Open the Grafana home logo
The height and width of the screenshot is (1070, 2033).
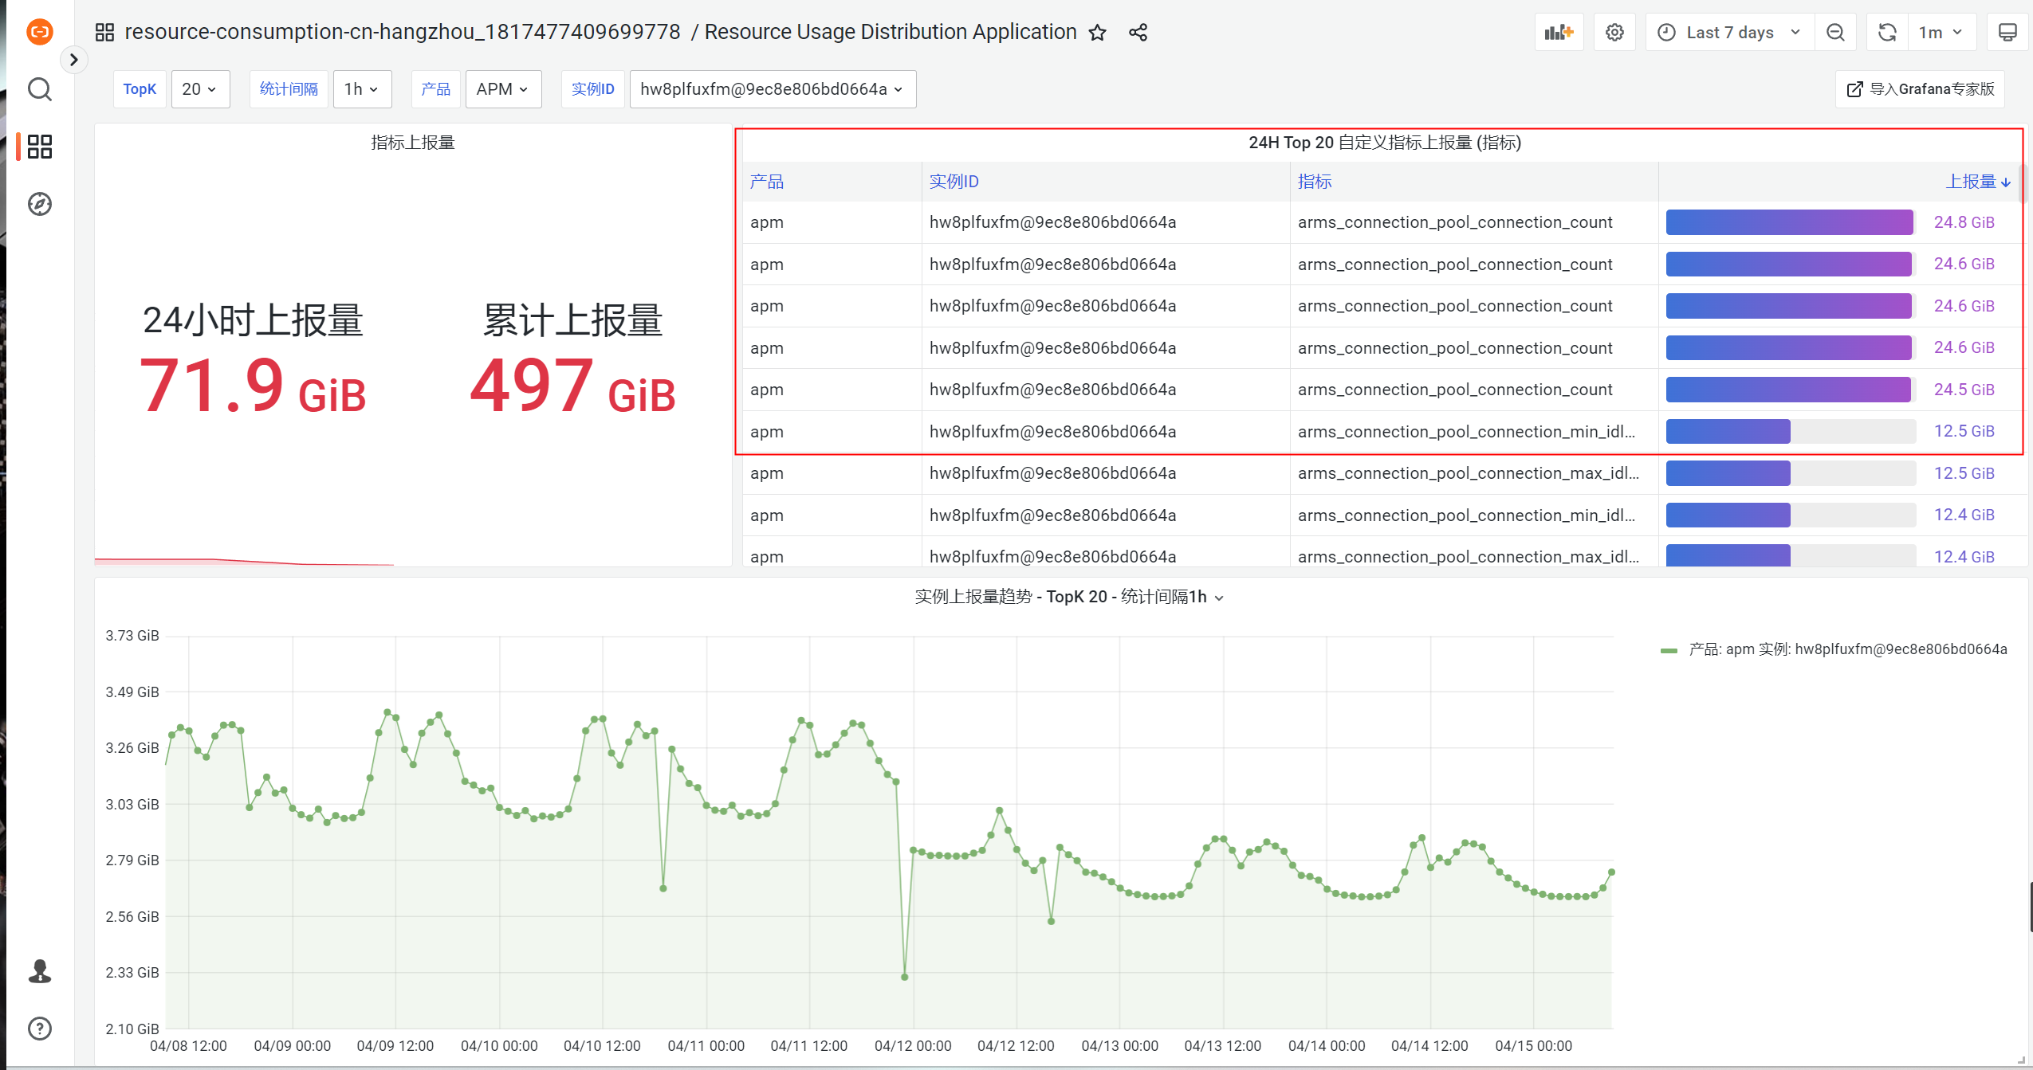(40, 32)
